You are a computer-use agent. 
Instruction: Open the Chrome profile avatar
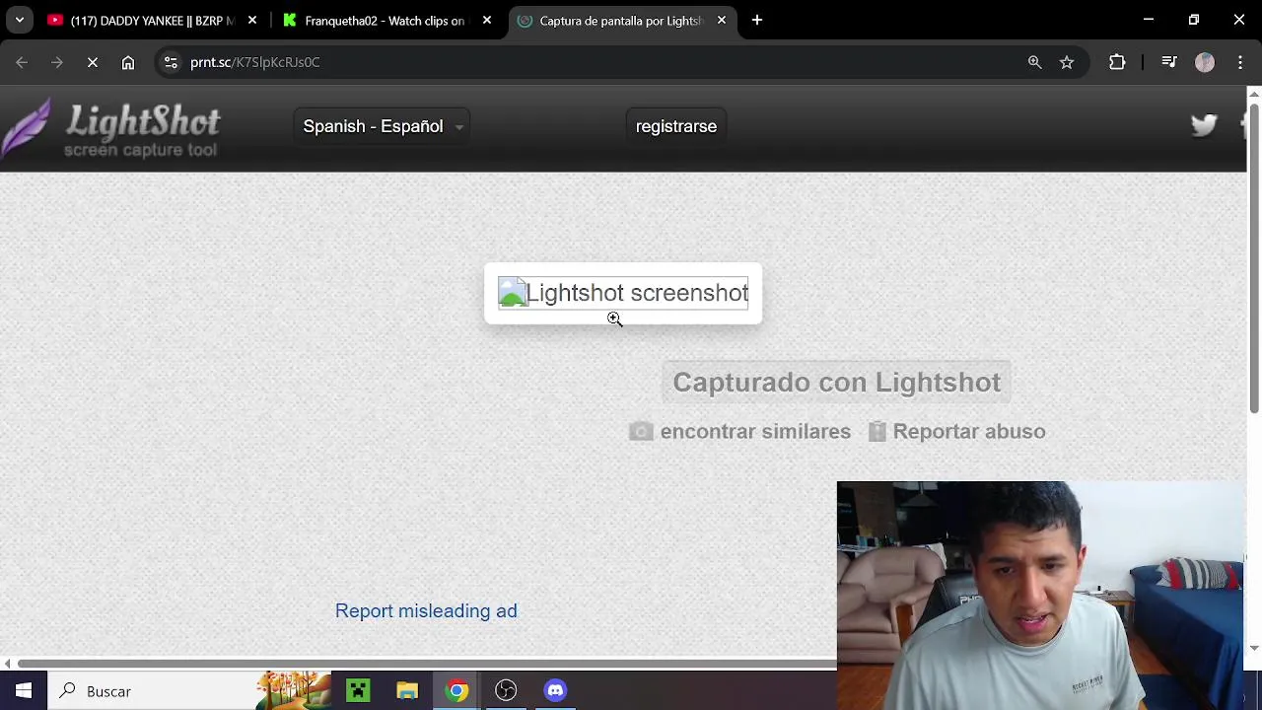click(x=1205, y=62)
